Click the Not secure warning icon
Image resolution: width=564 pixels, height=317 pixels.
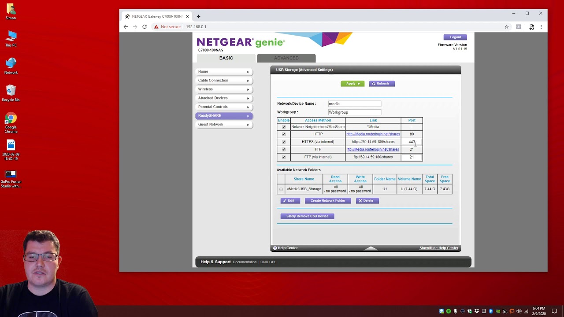coord(156,27)
